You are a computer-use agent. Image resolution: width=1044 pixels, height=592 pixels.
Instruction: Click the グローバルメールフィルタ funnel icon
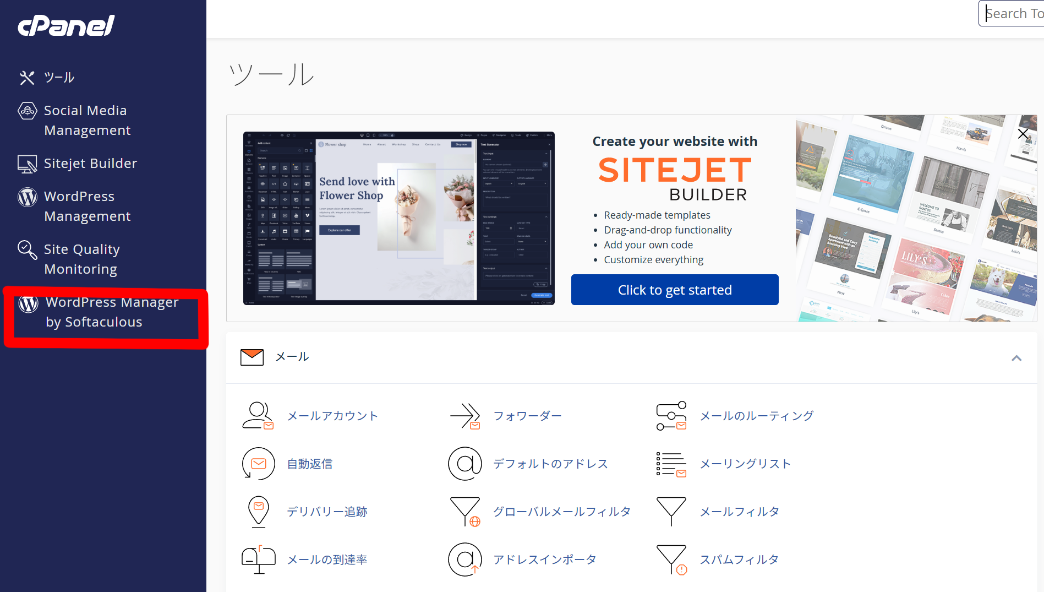(x=465, y=512)
